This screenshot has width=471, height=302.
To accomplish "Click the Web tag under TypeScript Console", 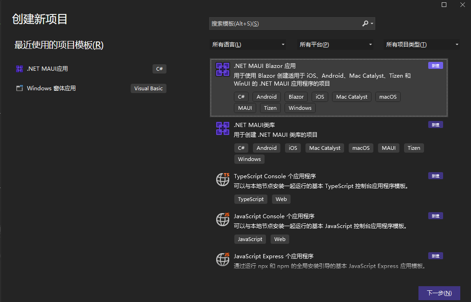I will (281, 199).
